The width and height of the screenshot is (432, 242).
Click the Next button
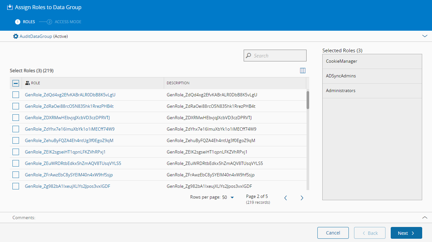coord(406,233)
